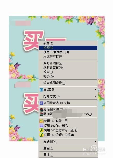113x158 pixels.
Task: Select 顺时针旋转(K) menu entry
Action: tap(68, 63)
